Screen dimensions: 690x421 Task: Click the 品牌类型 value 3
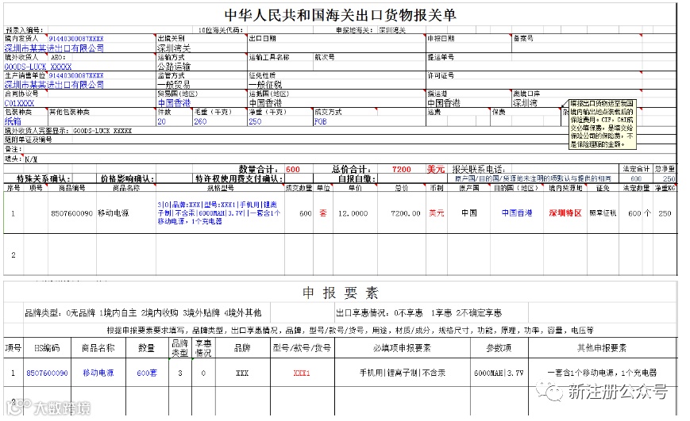pos(180,373)
